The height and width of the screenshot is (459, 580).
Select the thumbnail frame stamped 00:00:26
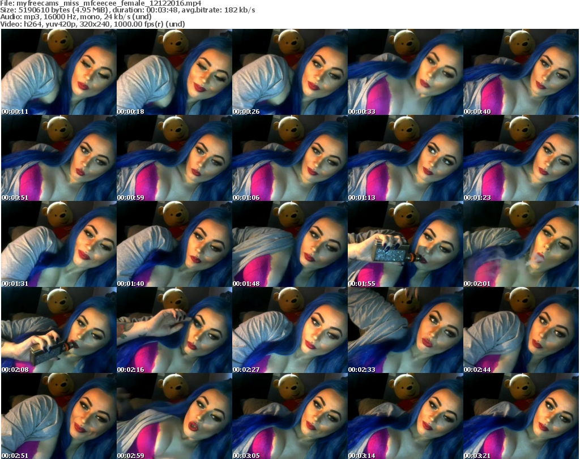click(x=289, y=72)
